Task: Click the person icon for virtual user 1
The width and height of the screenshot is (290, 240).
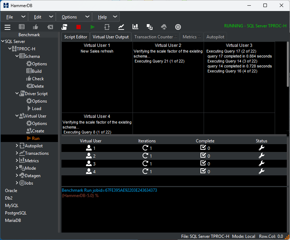Action: 89,148
